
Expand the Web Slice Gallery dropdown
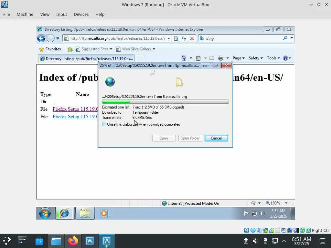click(154, 49)
